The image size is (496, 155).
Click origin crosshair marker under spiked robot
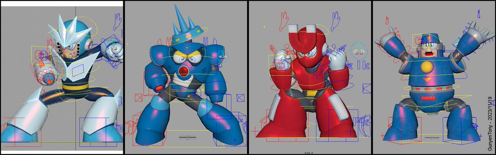(187, 137)
